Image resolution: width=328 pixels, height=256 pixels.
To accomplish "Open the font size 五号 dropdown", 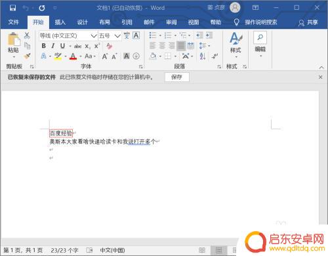I will pos(117,35).
